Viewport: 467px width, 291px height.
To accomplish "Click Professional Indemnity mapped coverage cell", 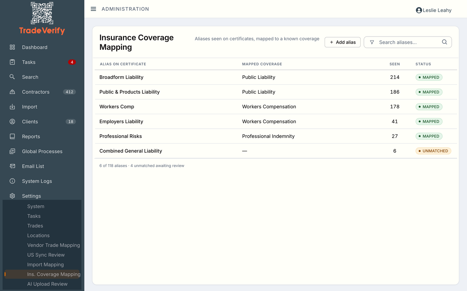I will click(268, 136).
